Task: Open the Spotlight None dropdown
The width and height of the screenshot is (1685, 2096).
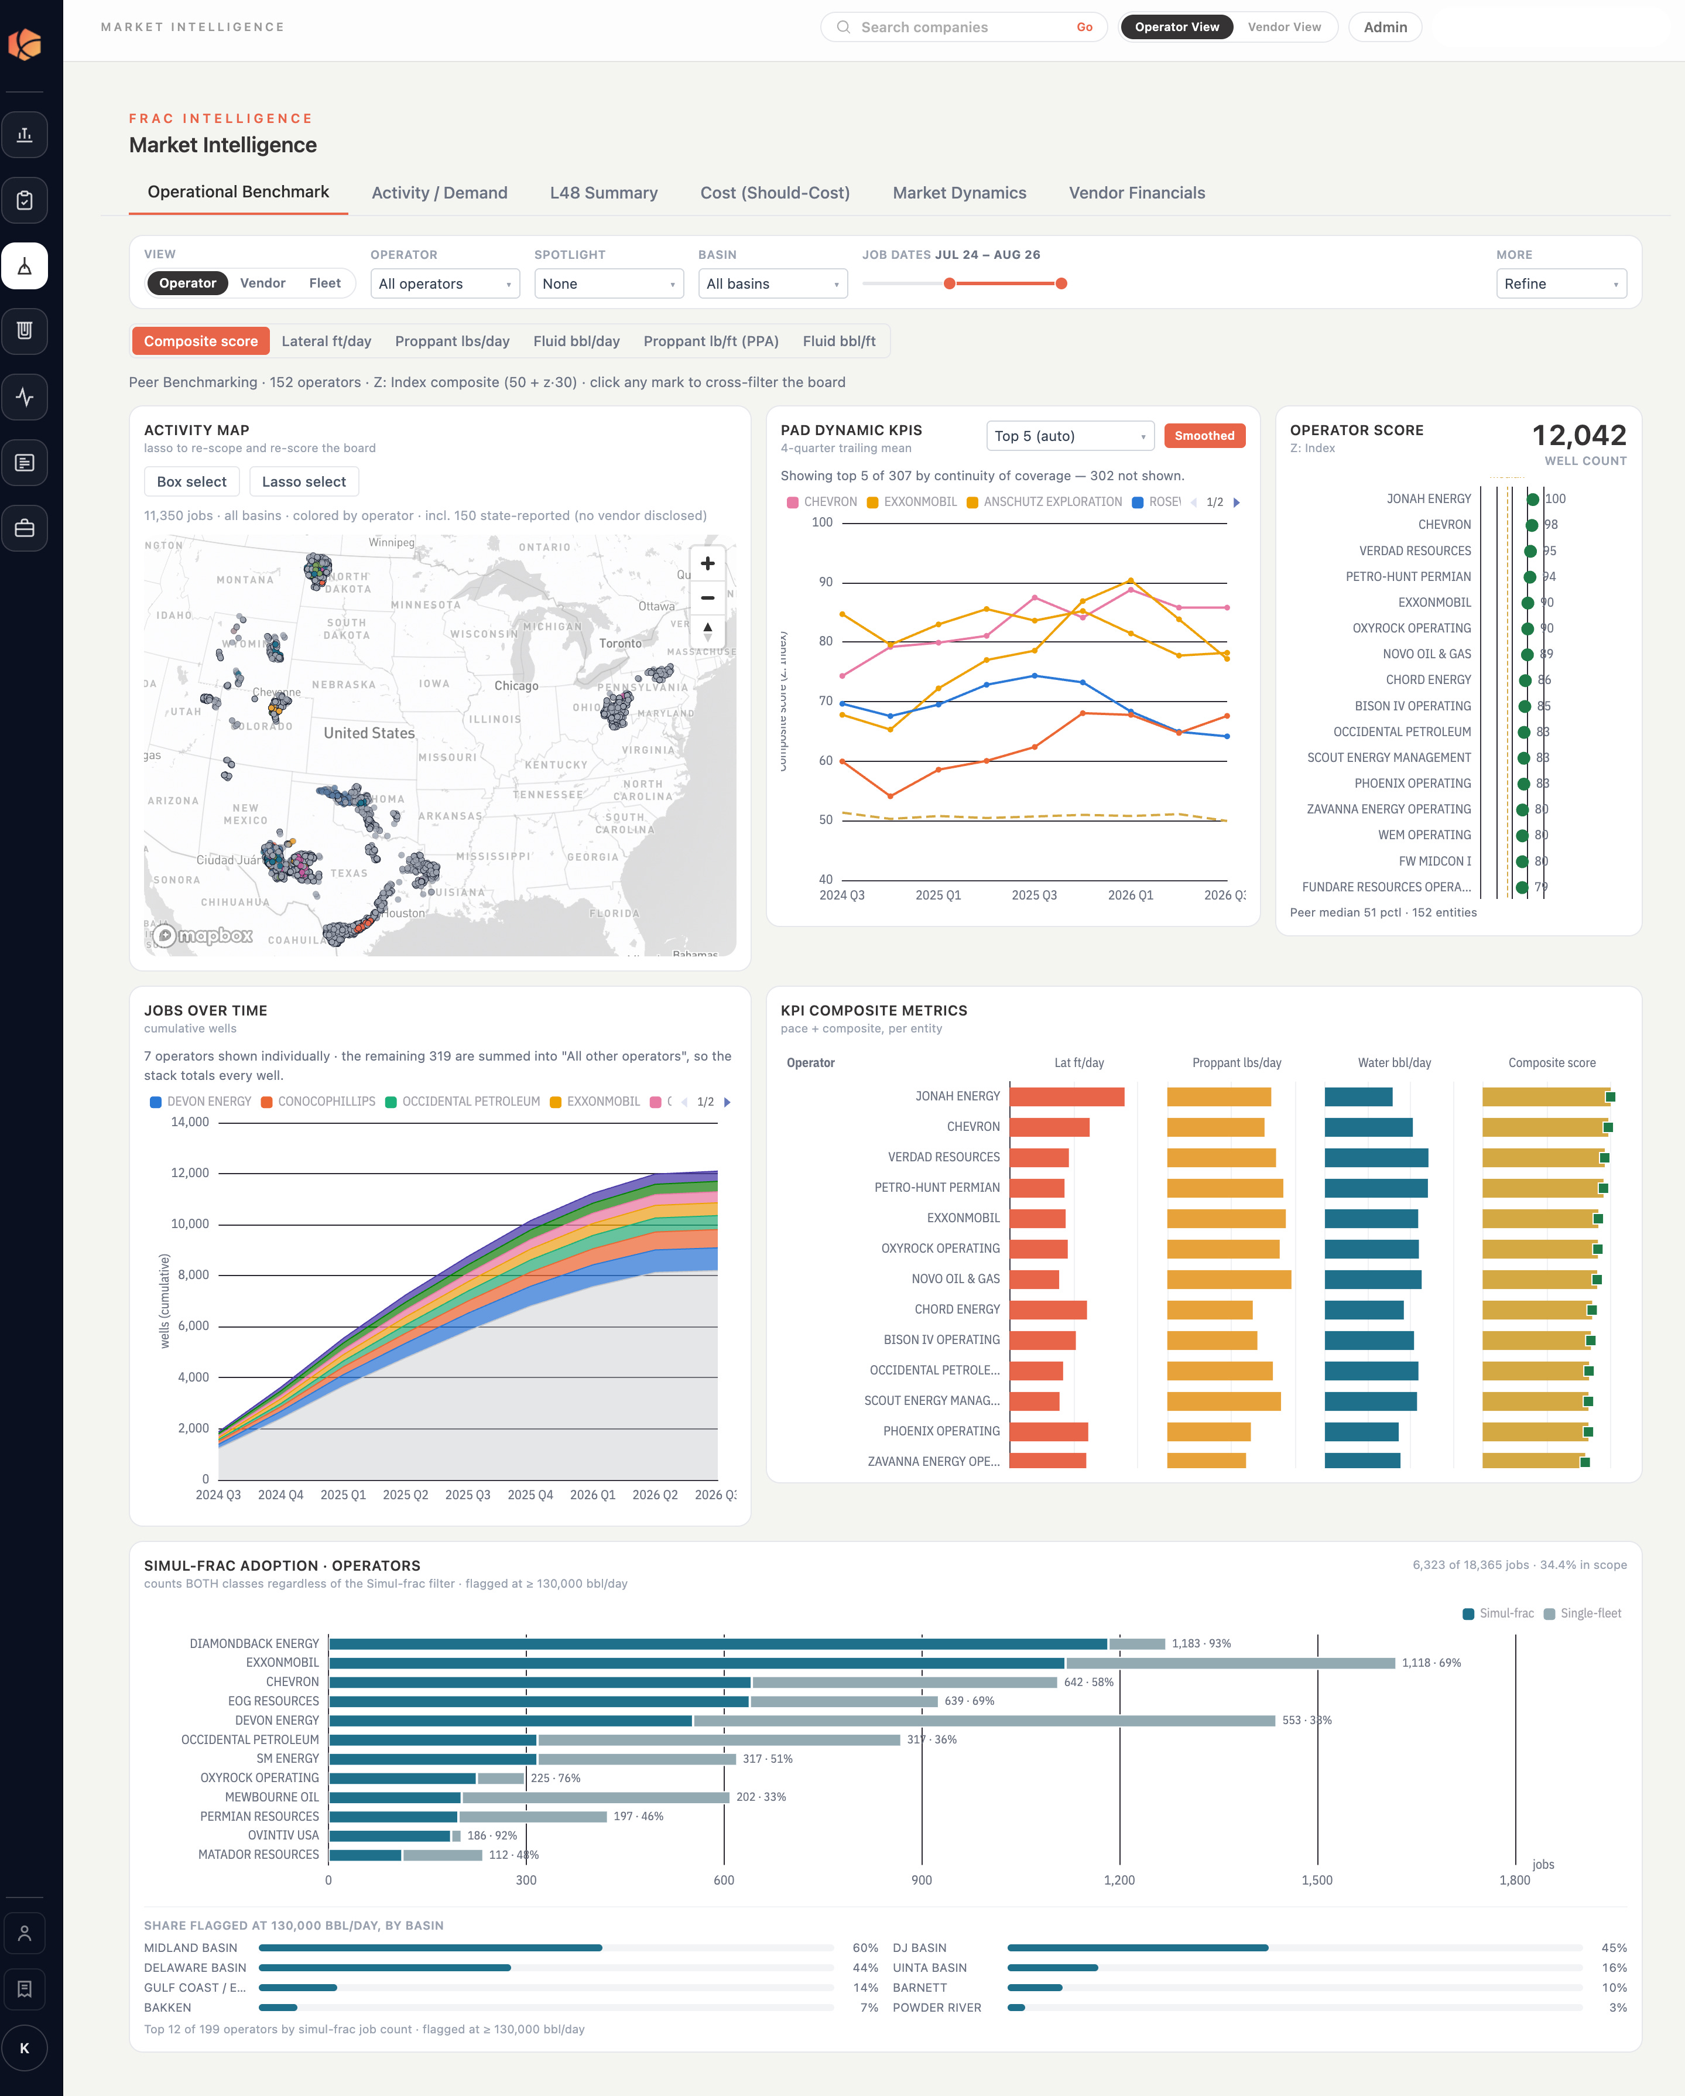Action: click(x=609, y=284)
